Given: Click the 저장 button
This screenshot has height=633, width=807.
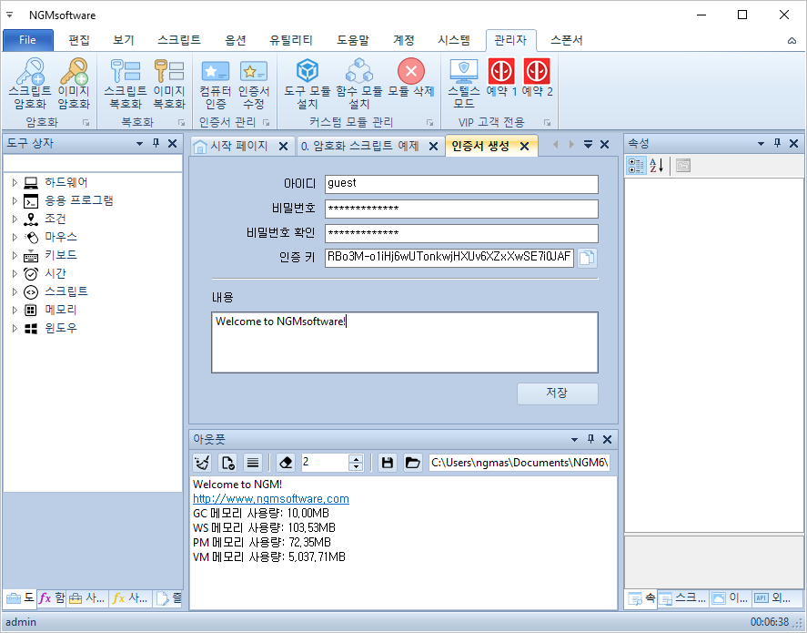Looking at the screenshot, I should (x=558, y=393).
